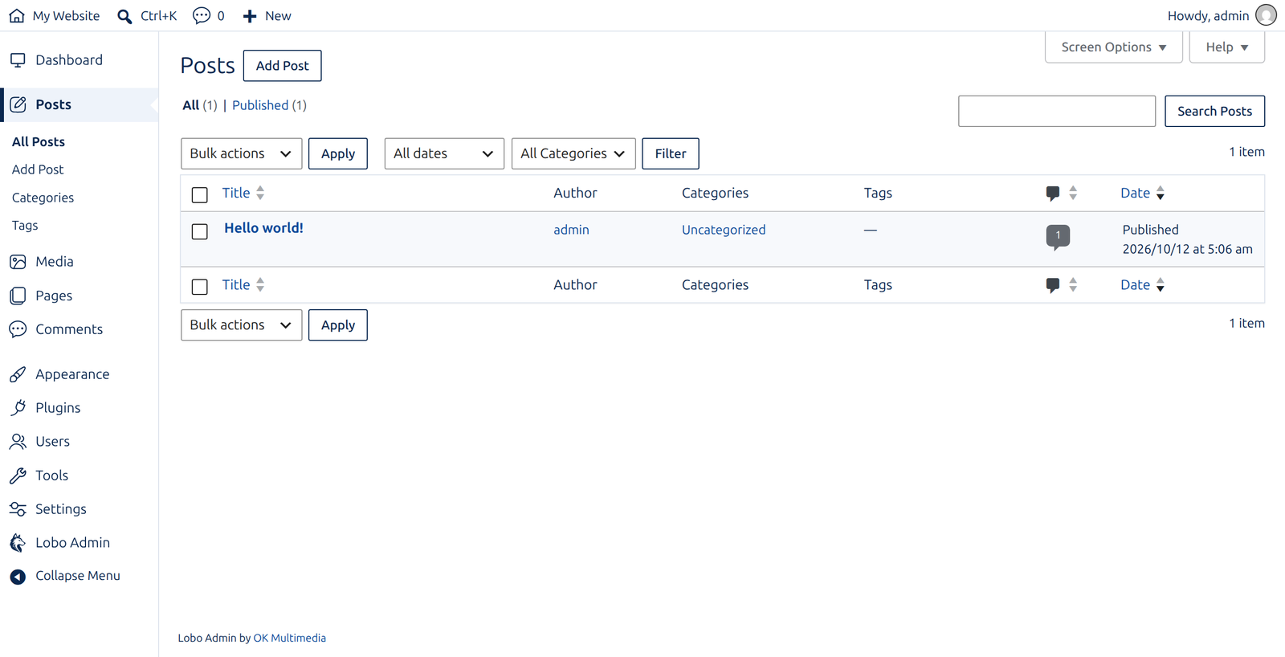Select Add Post in the sidebar submenu
The image size is (1285, 657).
click(x=38, y=169)
